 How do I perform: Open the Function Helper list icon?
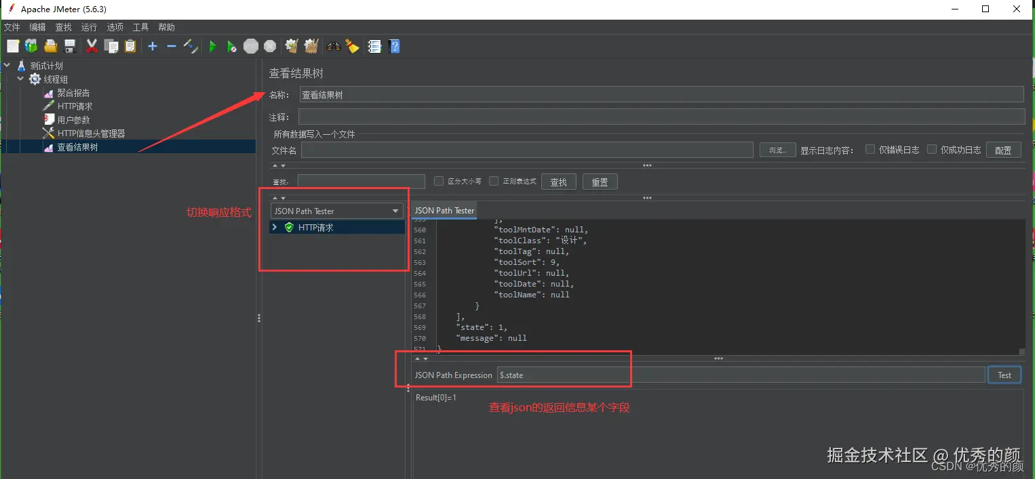click(x=374, y=46)
